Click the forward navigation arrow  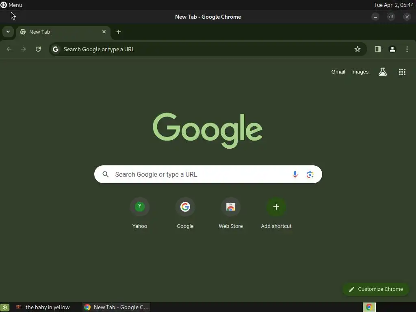[24, 49]
